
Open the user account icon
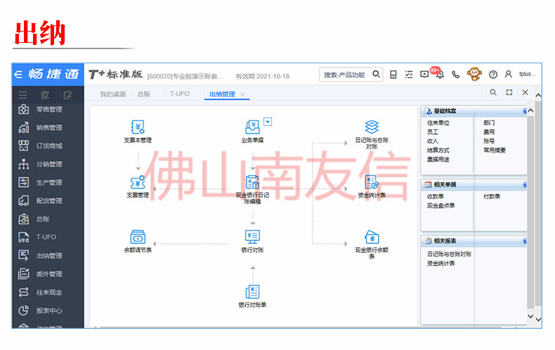508,74
